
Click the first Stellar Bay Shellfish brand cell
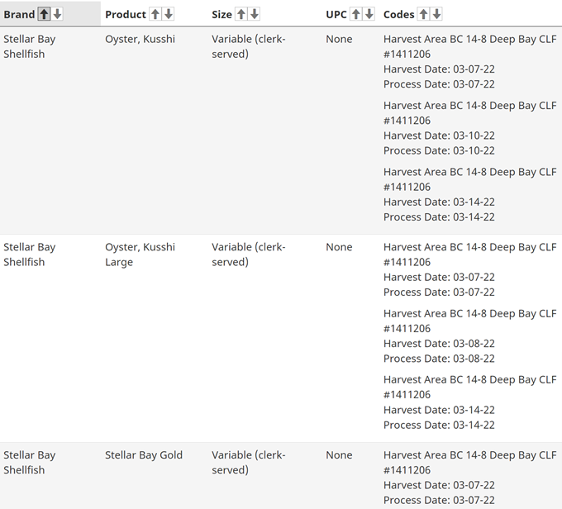30,46
